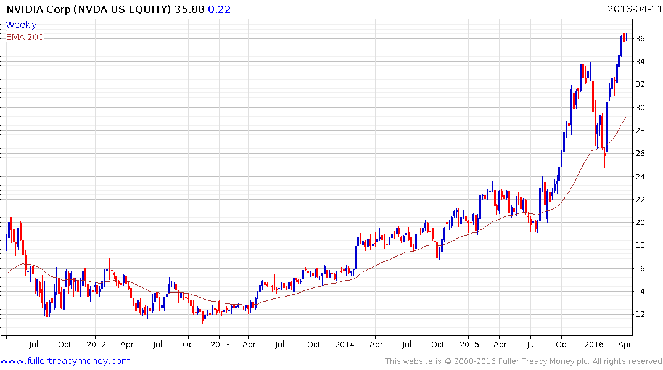Viewport: 663px width, 370px height.
Task: Click the 34 price axis label
Action: 640,61
